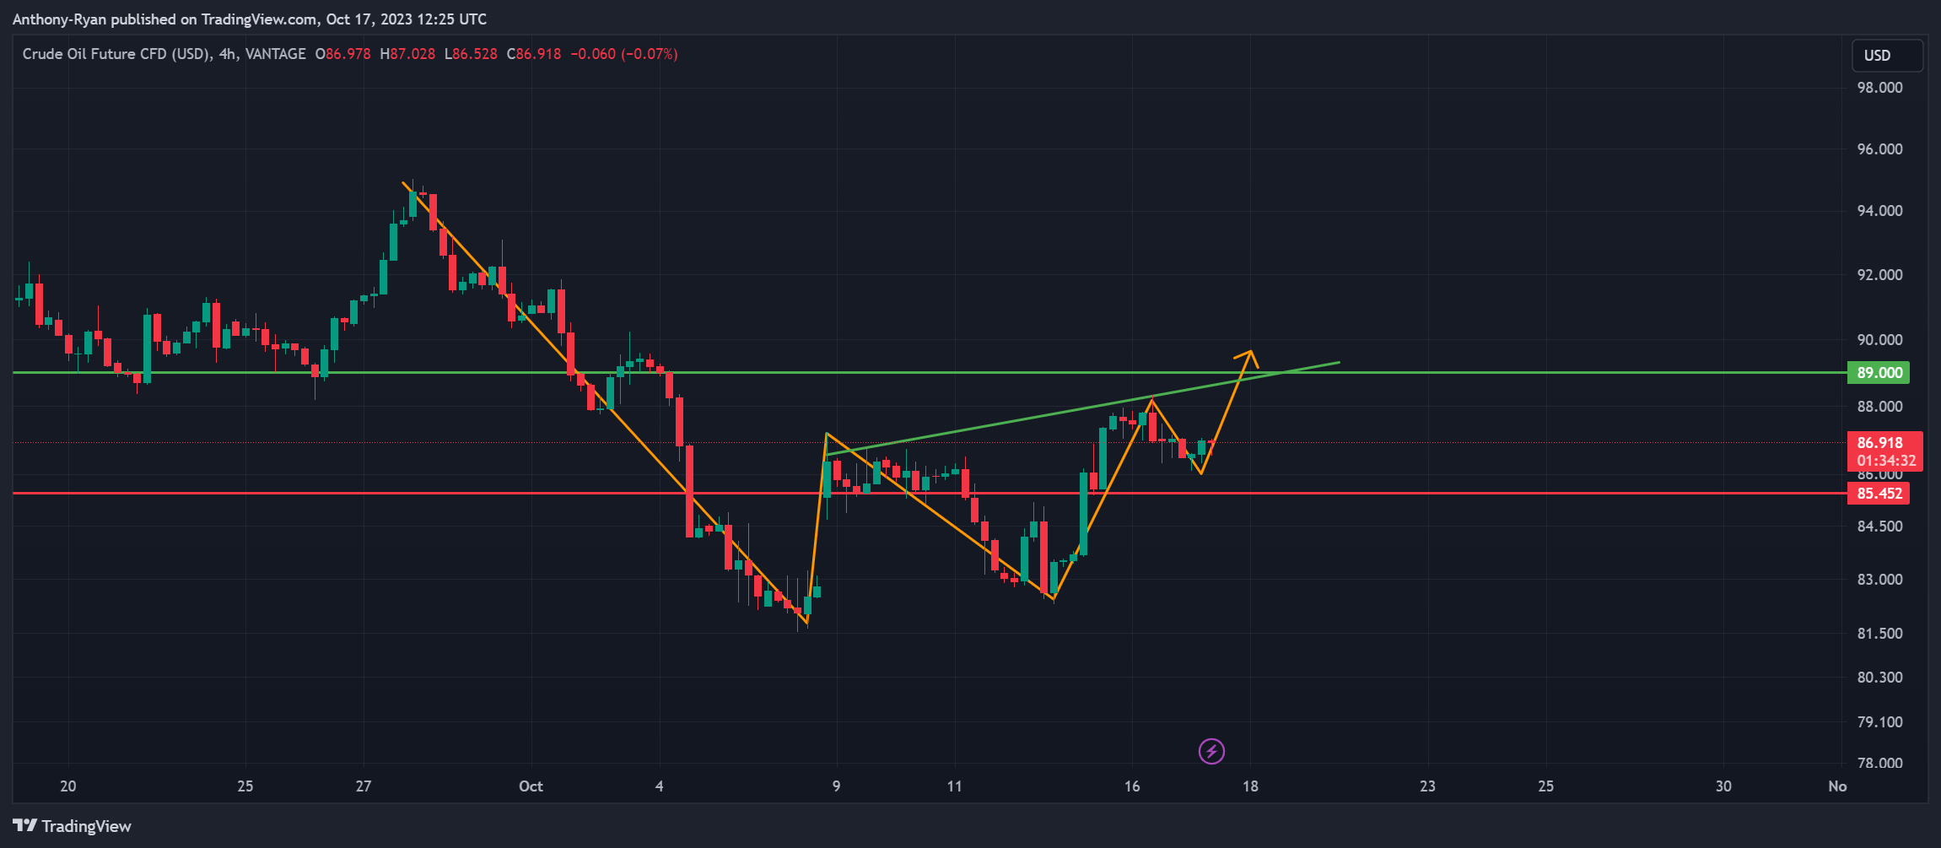The height and width of the screenshot is (848, 1941).
Task: Click the 98.000 price axis label
Action: [x=1879, y=88]
